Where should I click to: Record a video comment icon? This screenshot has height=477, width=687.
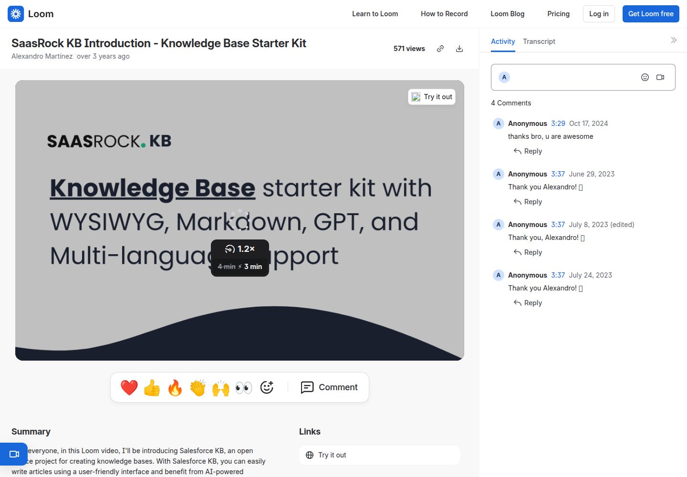pos(660,77)
